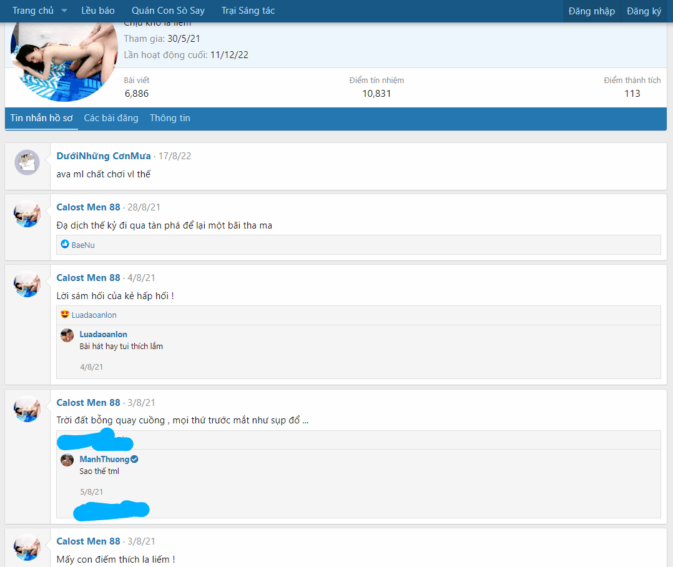Open the Trang chủ home menu item
Viewport: 673px width, 567px height.
32,11
